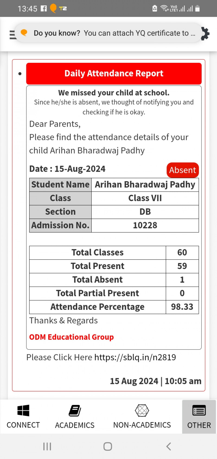Open the hamburger menu icon
The image size is (217, 459).
coord(12,35)
